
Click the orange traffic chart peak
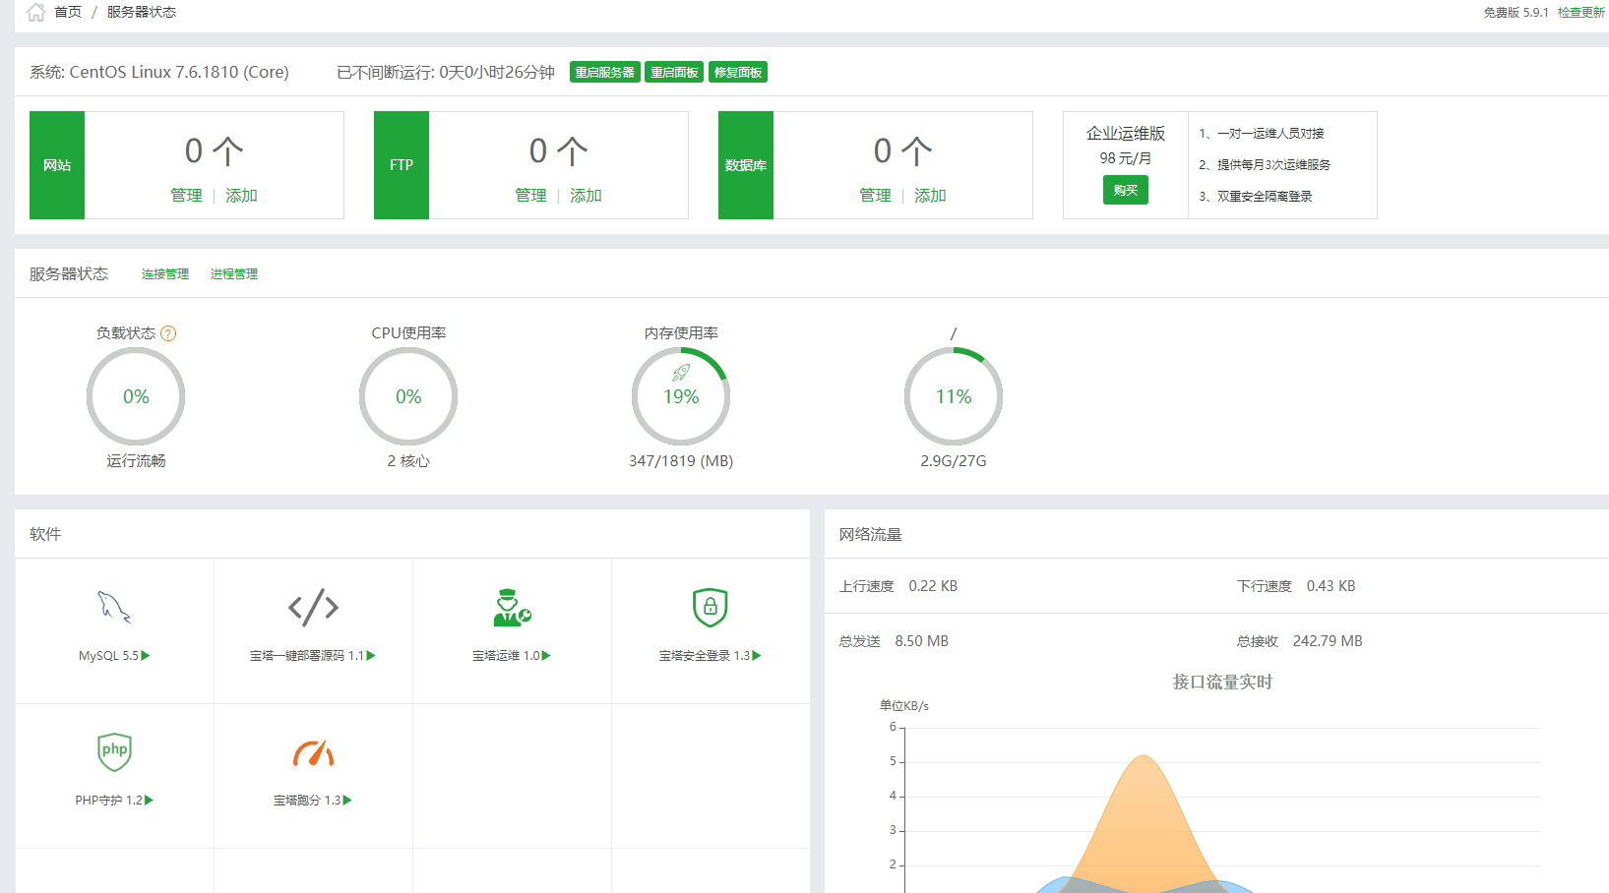point(1144,756)
